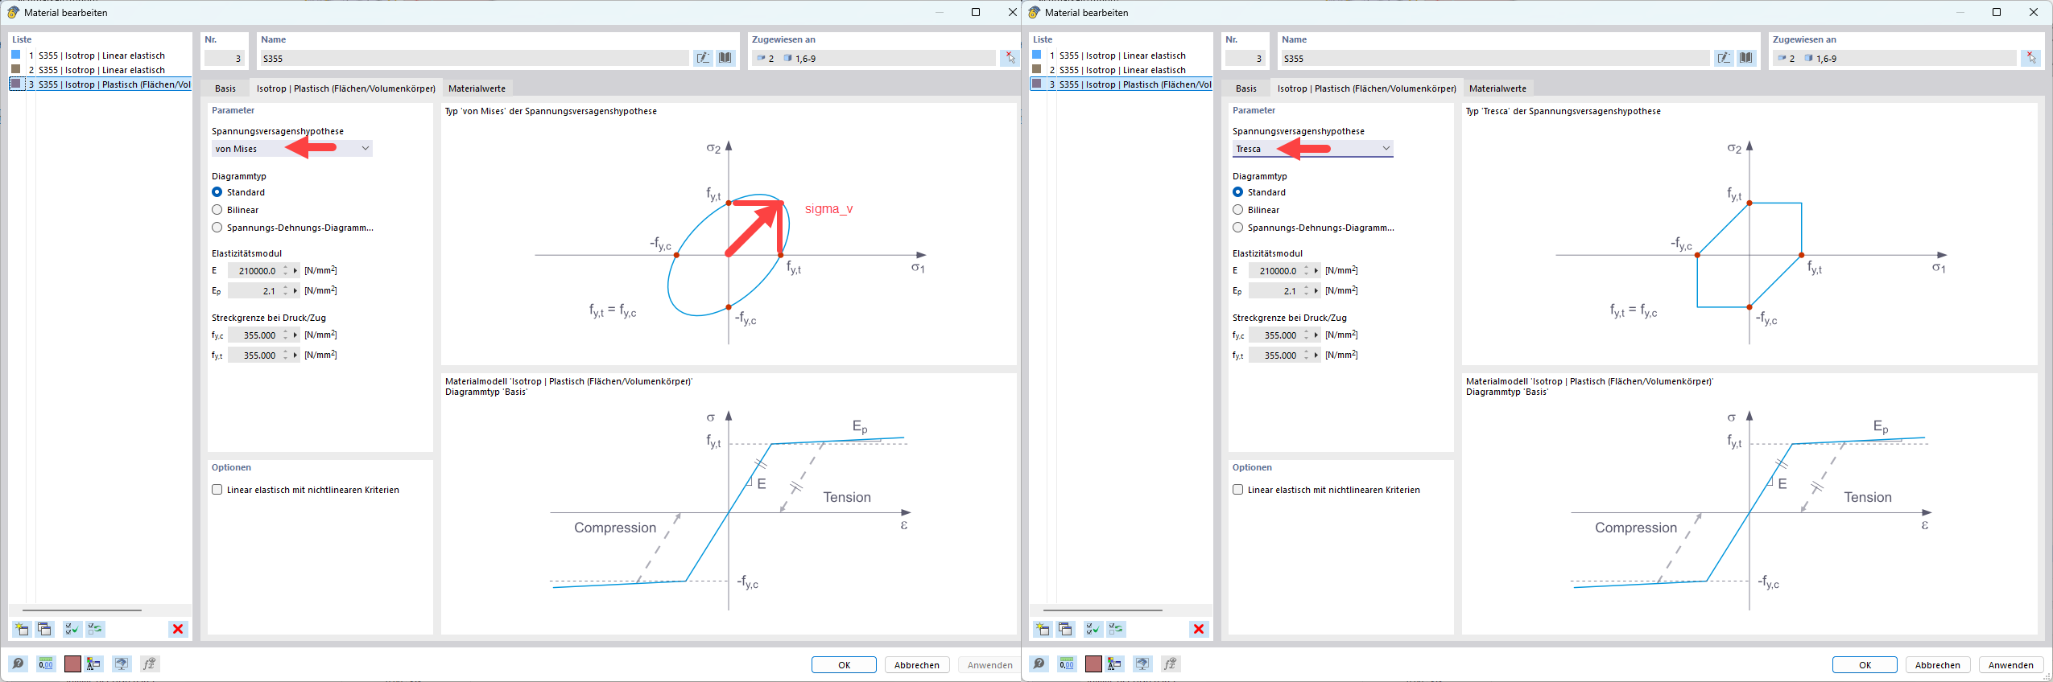Select Spannungs-Dehnungs-Diagramm radio in right dialog
The width and height of the screenshot is (2053, 682).
[1238, 228]
